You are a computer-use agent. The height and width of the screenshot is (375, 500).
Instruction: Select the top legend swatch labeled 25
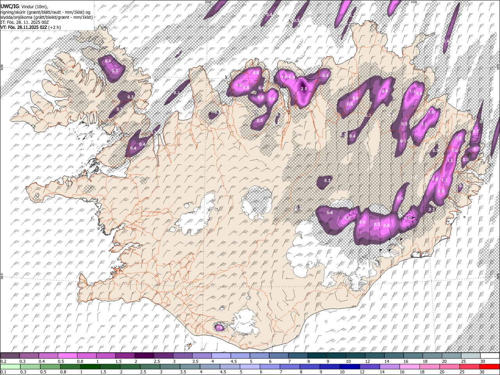tap(470, 355)
